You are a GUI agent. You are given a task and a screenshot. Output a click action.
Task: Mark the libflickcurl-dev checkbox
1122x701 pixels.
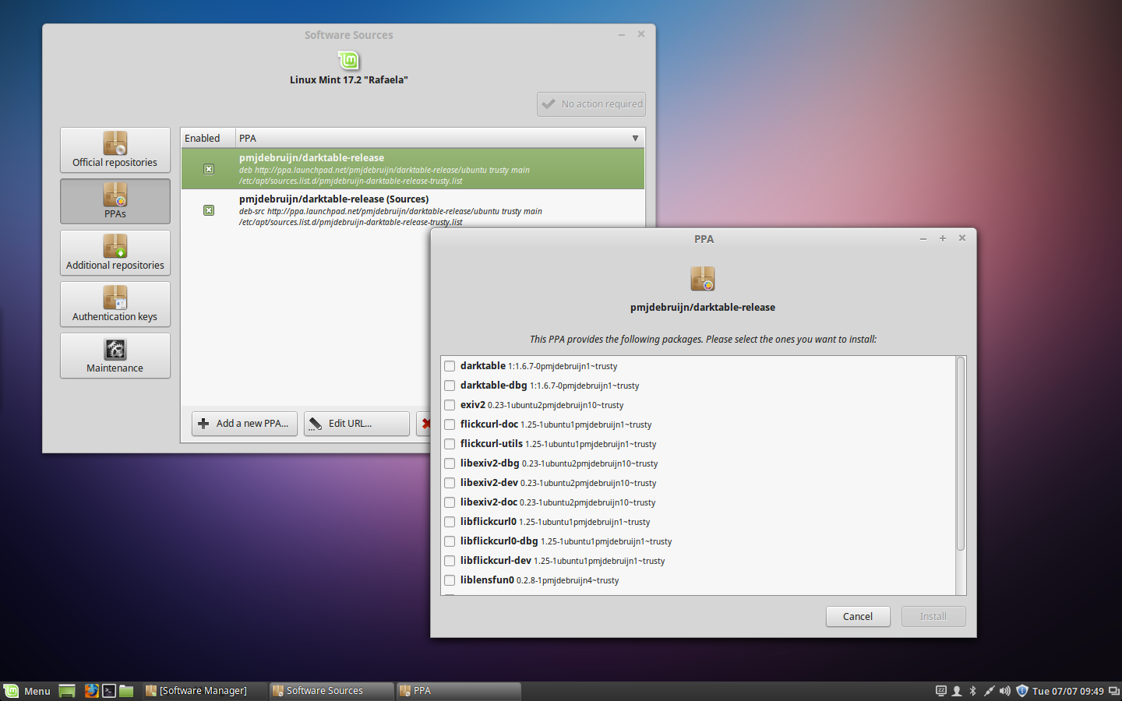[450, 561]
